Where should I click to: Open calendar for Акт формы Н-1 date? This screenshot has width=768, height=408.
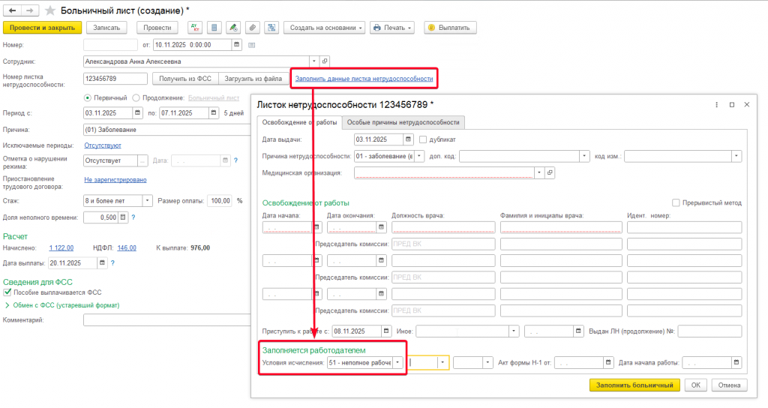[x=607, y=362]
